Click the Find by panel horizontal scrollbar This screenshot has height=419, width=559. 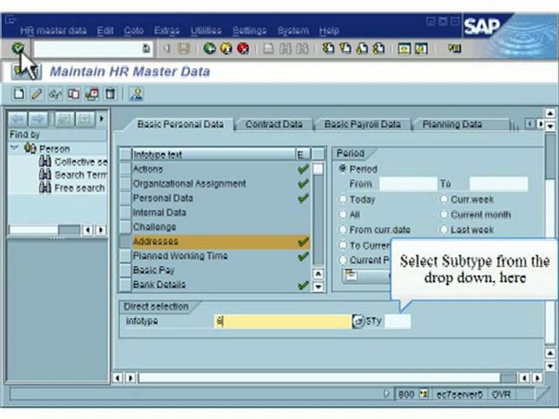click(45, 230)
